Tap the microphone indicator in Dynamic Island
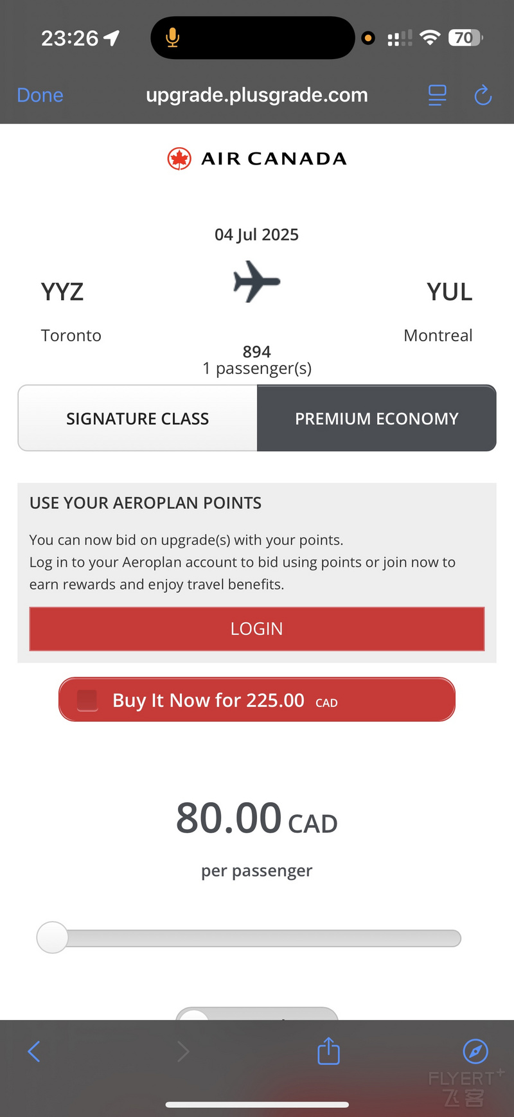Screen dimensions: 514x1117 pos(172,38)
